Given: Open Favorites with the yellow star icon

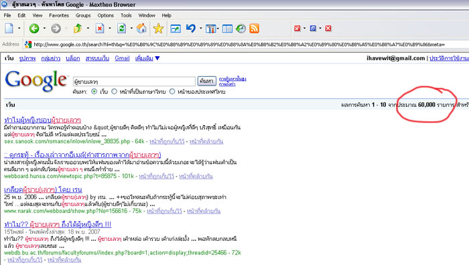Looking at the screenshot, I should tap(158, 28).
